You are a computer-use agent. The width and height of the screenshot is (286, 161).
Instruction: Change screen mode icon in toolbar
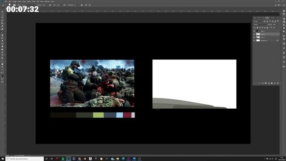[x=2, y=82]
